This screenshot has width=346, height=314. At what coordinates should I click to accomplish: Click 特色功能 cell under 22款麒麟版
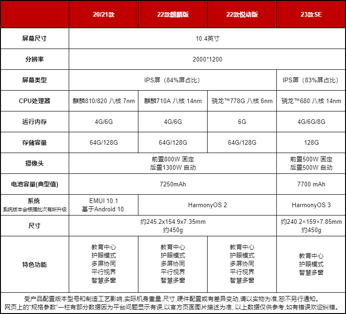[173, 265]
